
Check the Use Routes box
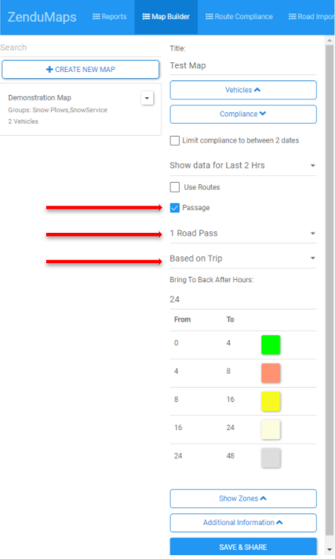[x=174, y=187]
